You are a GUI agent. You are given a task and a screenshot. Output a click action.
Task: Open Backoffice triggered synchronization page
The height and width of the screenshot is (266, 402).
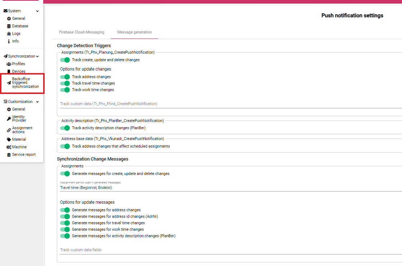(25, 83)
